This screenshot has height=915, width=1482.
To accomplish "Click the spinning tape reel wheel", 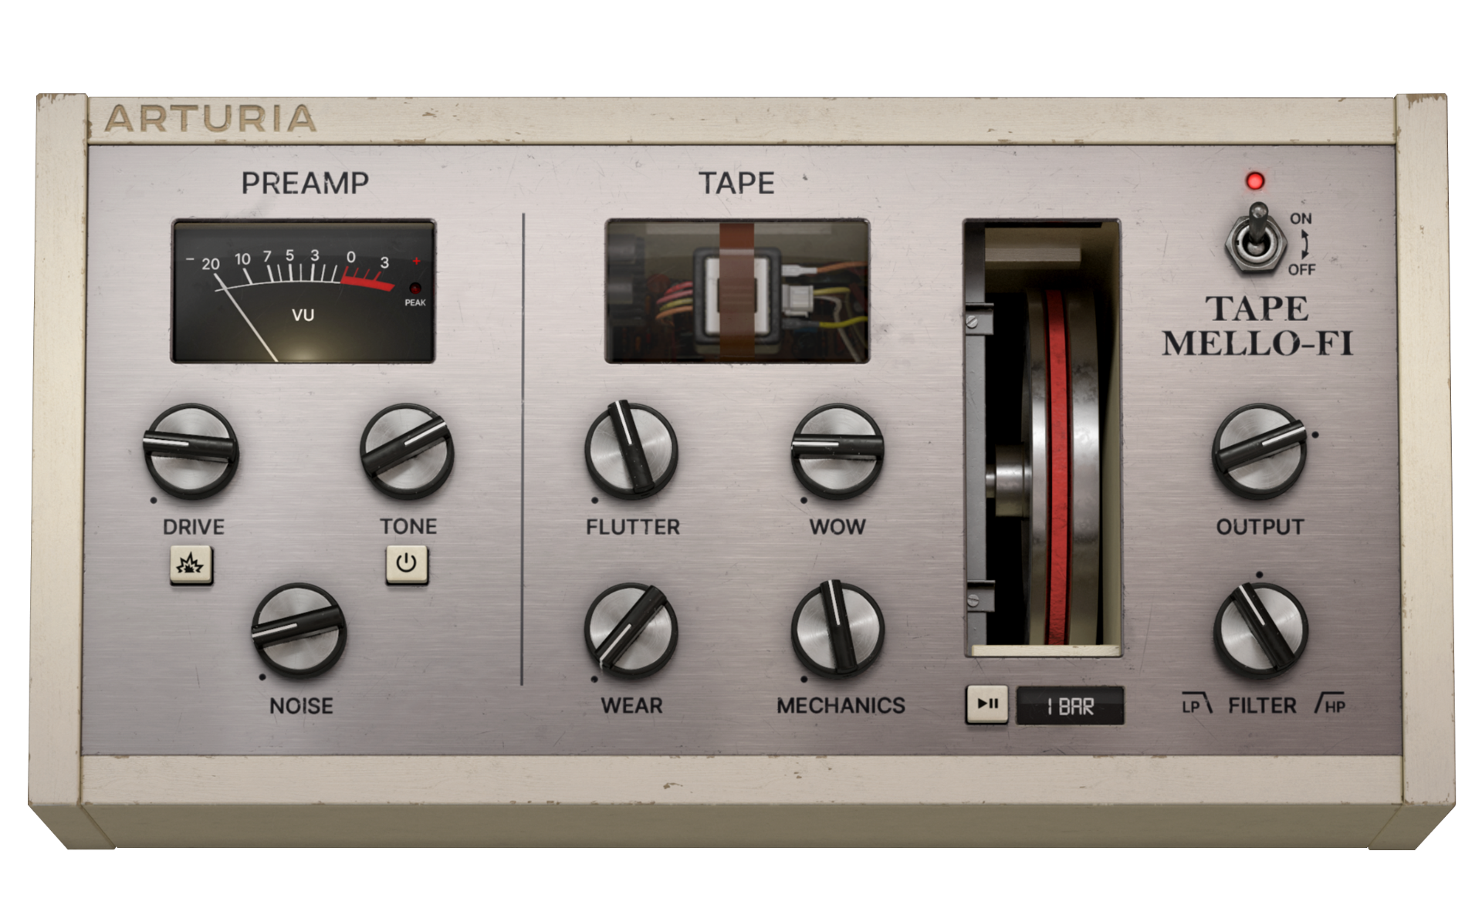I will click(1057, 467).
